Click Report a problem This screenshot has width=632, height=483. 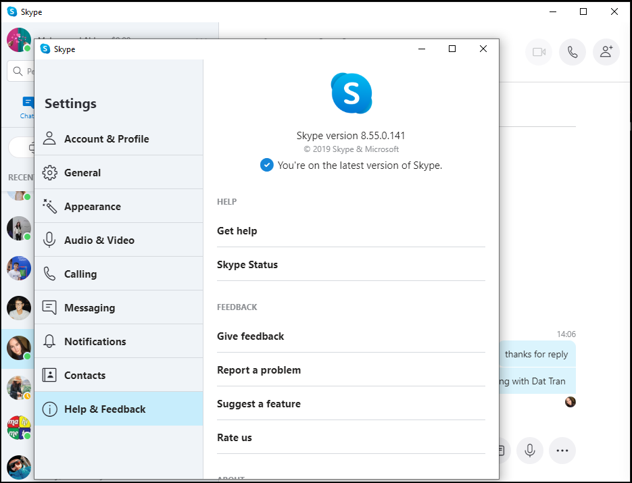(x=351, y=370)
